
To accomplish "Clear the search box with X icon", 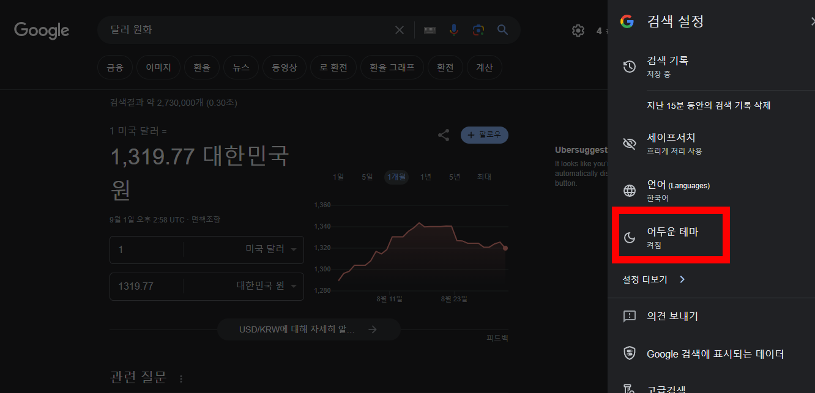I will pyautogui.click(x=400, y=30).
